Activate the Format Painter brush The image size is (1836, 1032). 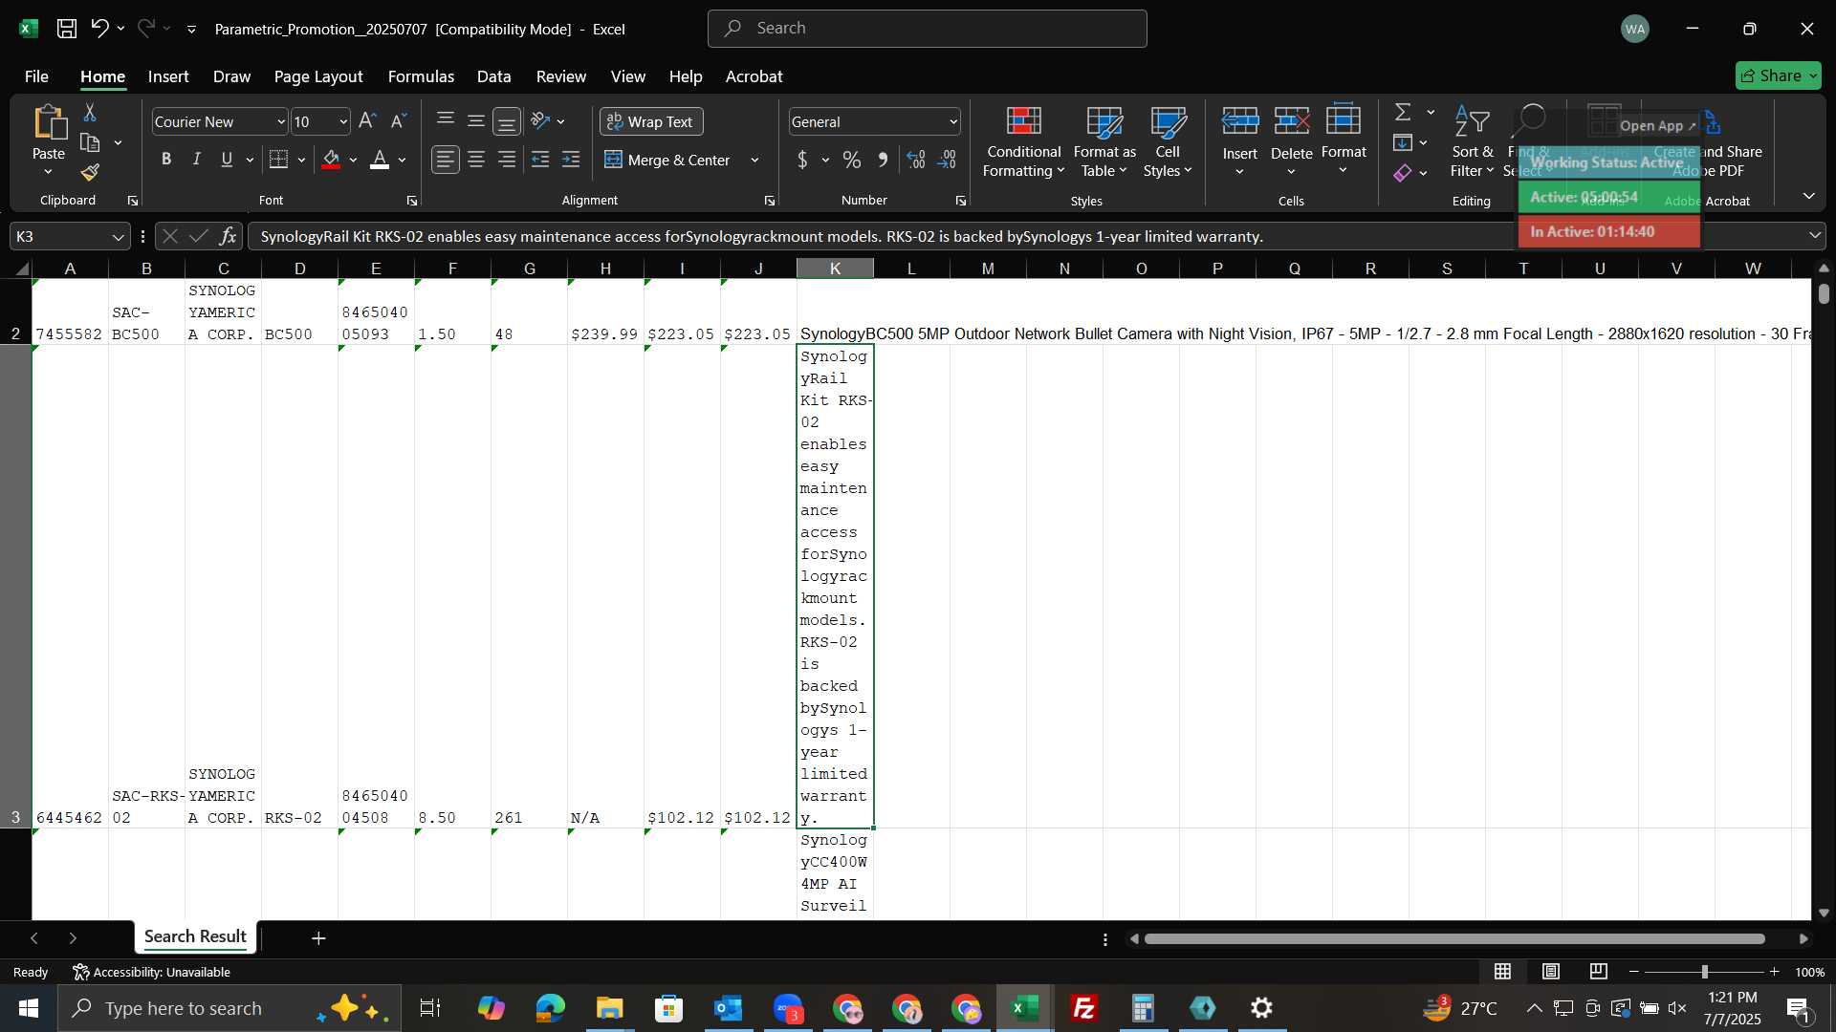(x=90, y=173)
